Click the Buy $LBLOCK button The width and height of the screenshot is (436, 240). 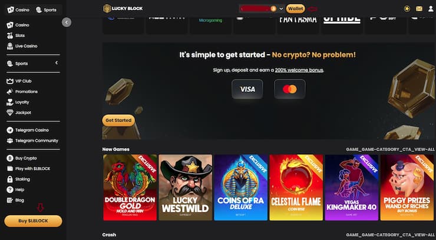33,221
